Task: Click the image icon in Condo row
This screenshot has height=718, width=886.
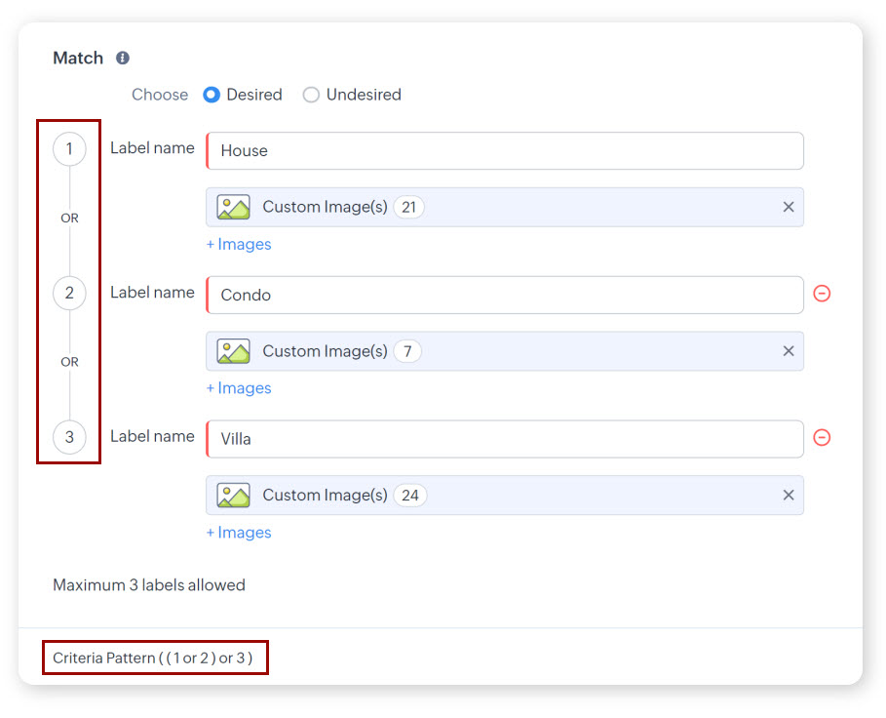Action: [234, 351]
